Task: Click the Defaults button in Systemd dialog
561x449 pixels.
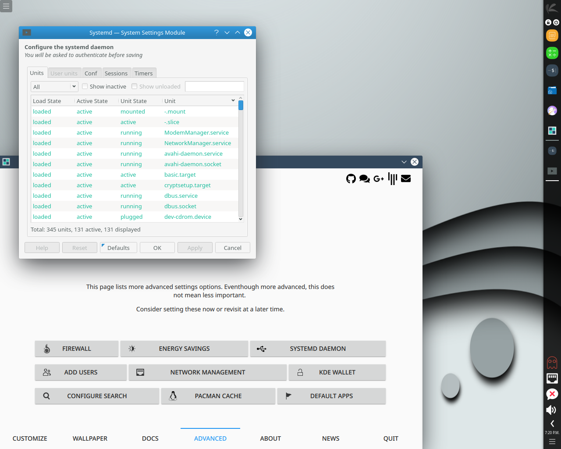Action: [118, 248]
